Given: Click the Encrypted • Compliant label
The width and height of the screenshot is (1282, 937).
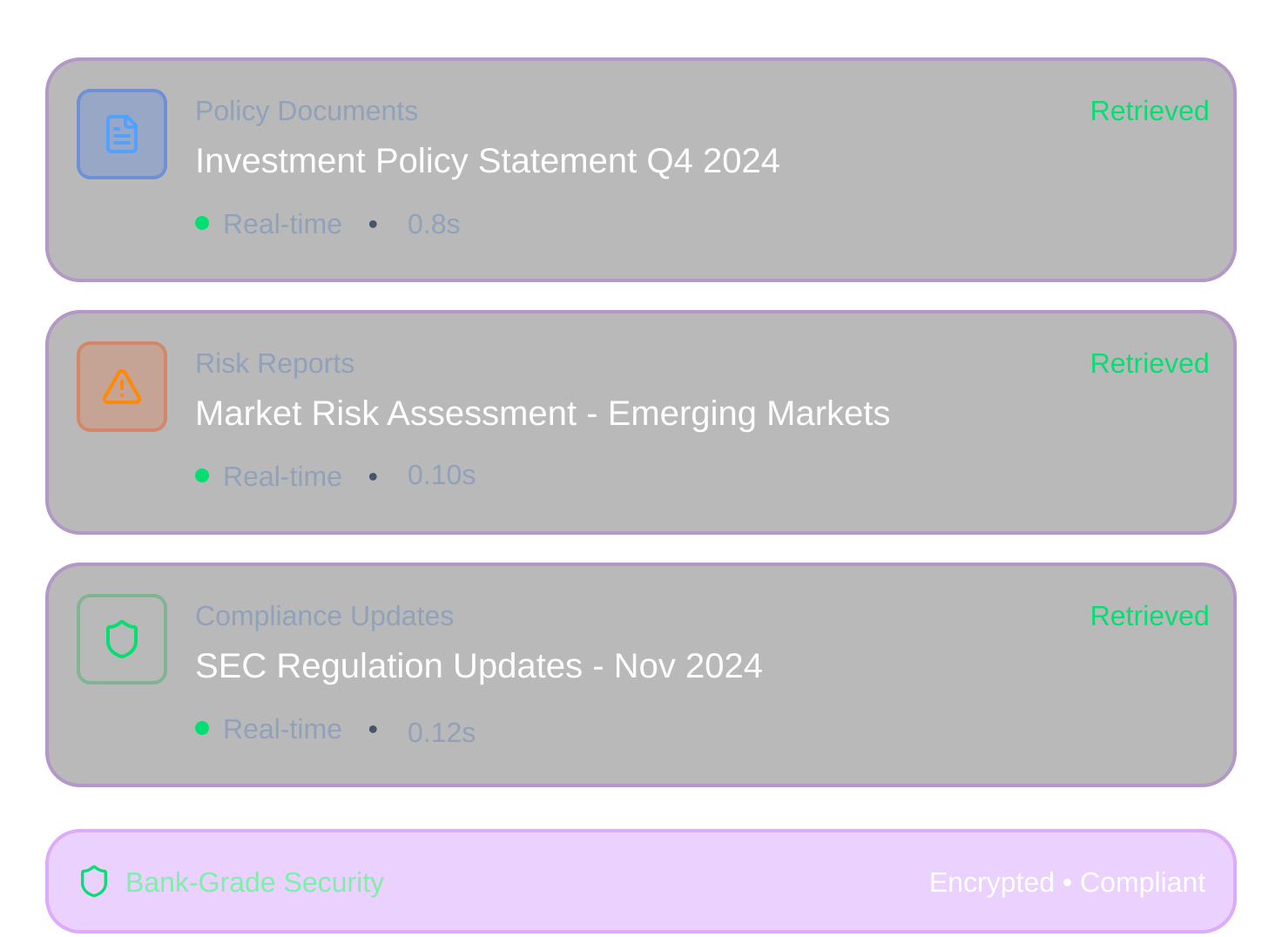Looking at the screenshot, I should tap(1067, 882).
